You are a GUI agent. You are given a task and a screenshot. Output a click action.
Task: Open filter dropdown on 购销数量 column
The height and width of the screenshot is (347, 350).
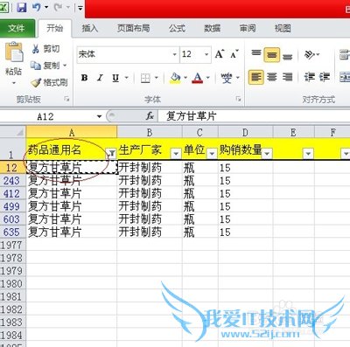267,153
